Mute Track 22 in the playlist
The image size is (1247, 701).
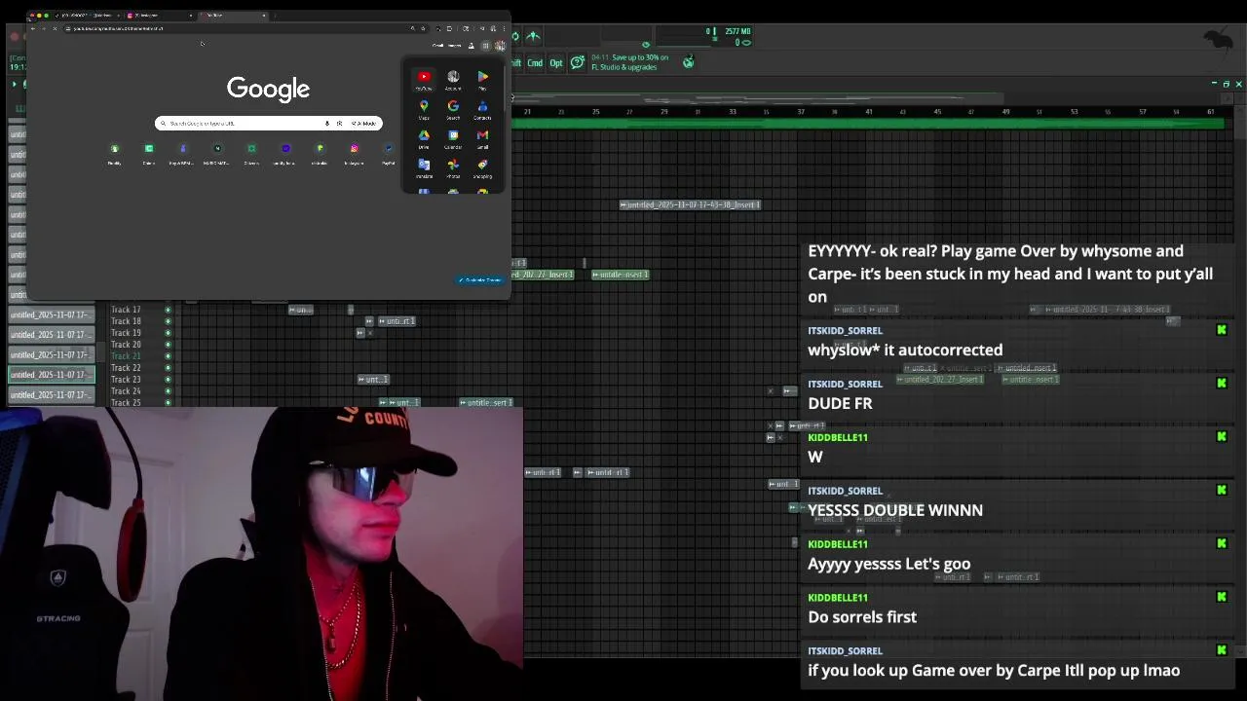pos(168,368)
